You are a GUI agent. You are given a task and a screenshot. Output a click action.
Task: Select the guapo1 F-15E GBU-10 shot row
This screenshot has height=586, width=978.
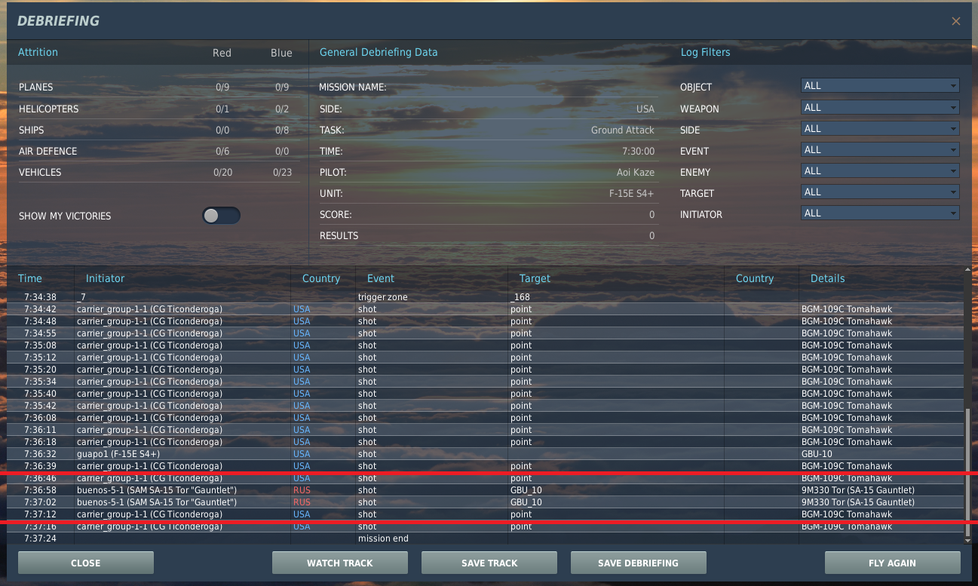(x=485, y=454)
